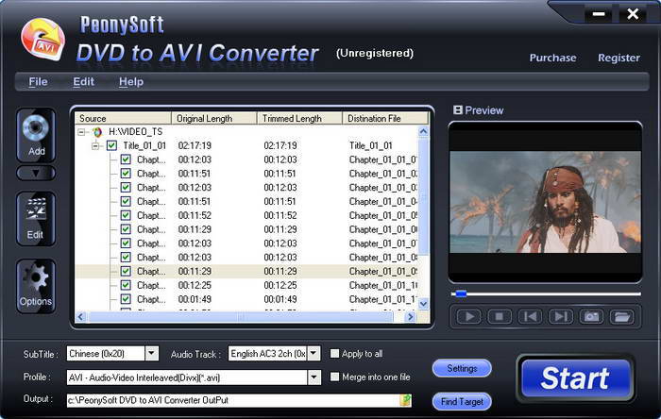This screenshot has height=419, width=661.
Task: Enable Merge into one file
Action: [334, 377]
